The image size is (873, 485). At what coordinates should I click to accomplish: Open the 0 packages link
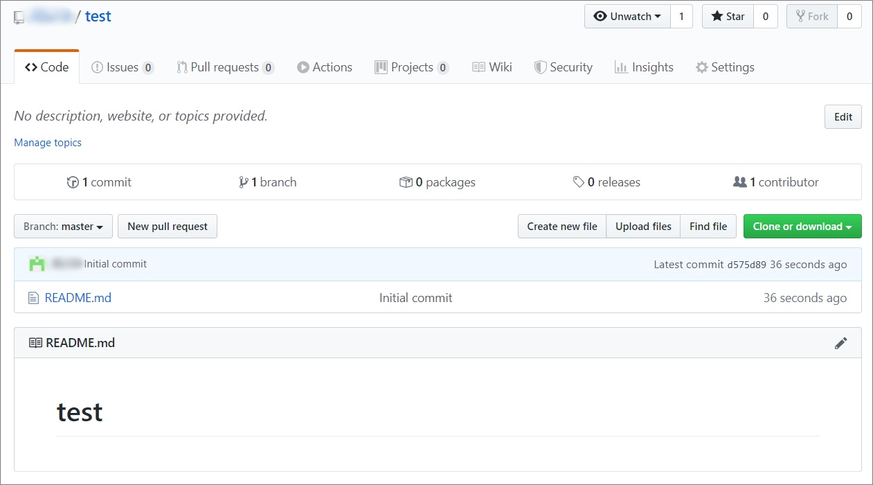[438, 182]
